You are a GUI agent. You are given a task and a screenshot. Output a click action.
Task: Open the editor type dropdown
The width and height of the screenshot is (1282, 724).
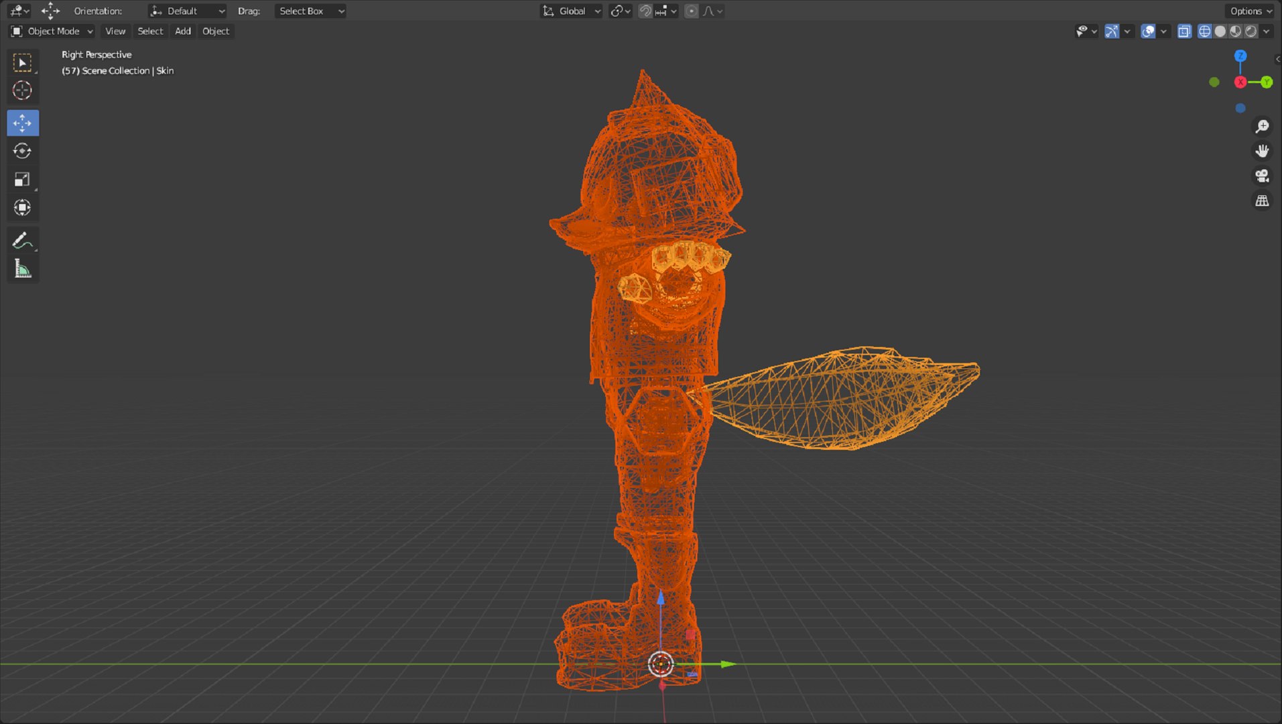(19, 11)
